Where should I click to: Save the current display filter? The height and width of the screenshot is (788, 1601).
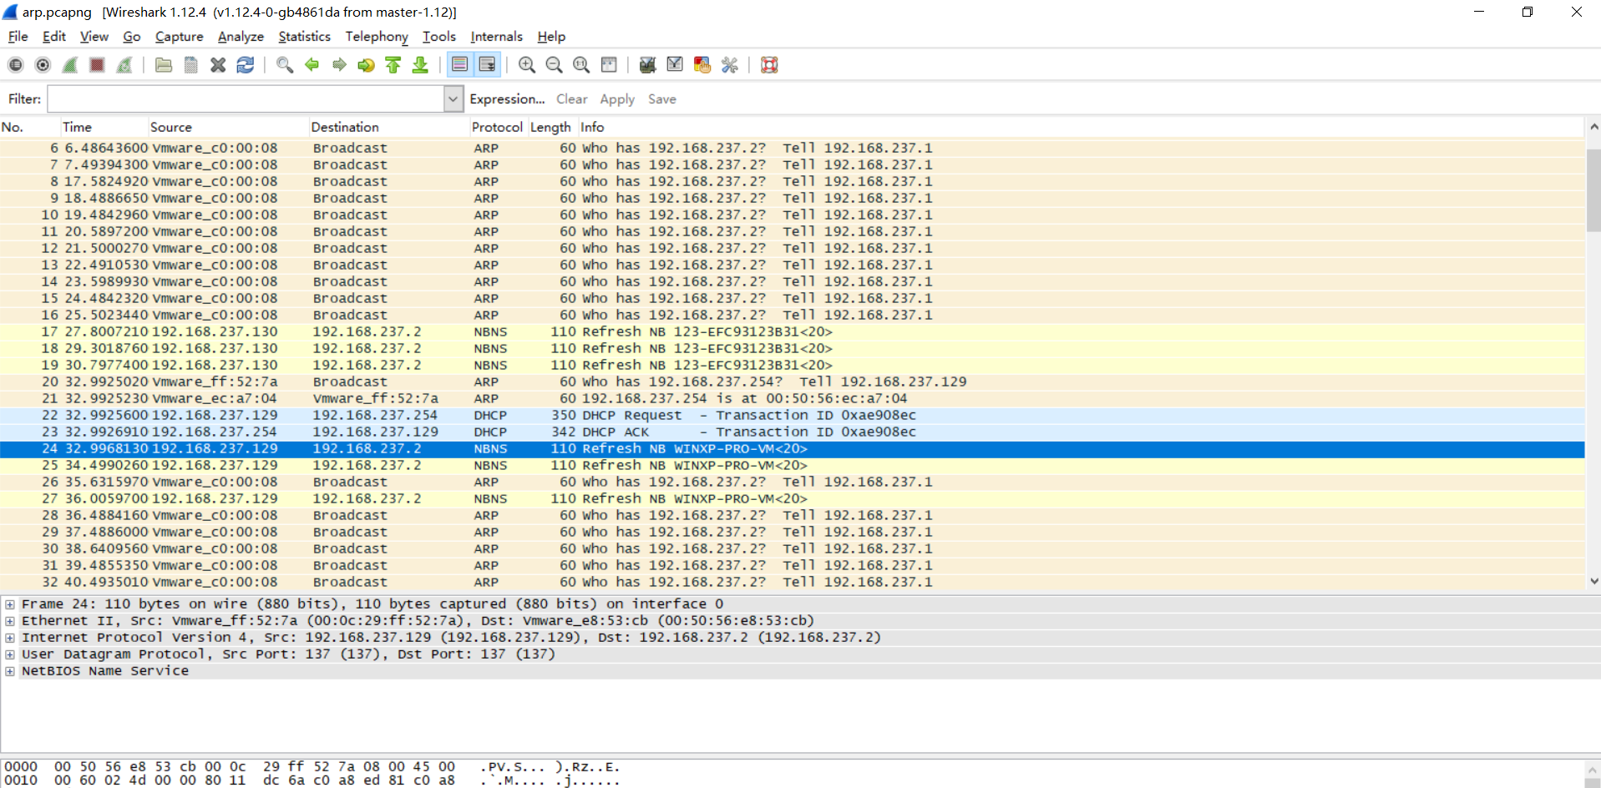click(662, 98)
